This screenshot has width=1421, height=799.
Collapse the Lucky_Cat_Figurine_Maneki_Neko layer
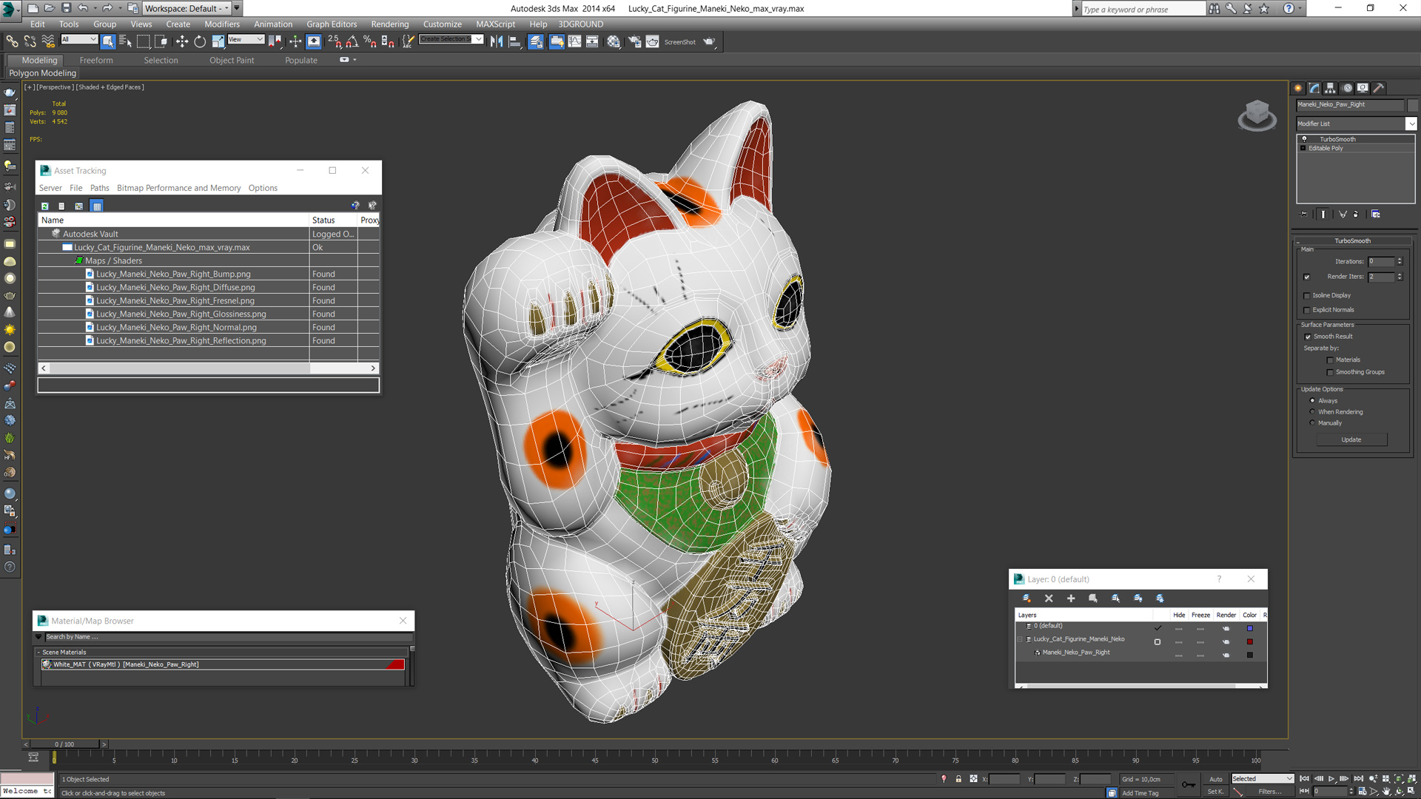pos(1021,639)
